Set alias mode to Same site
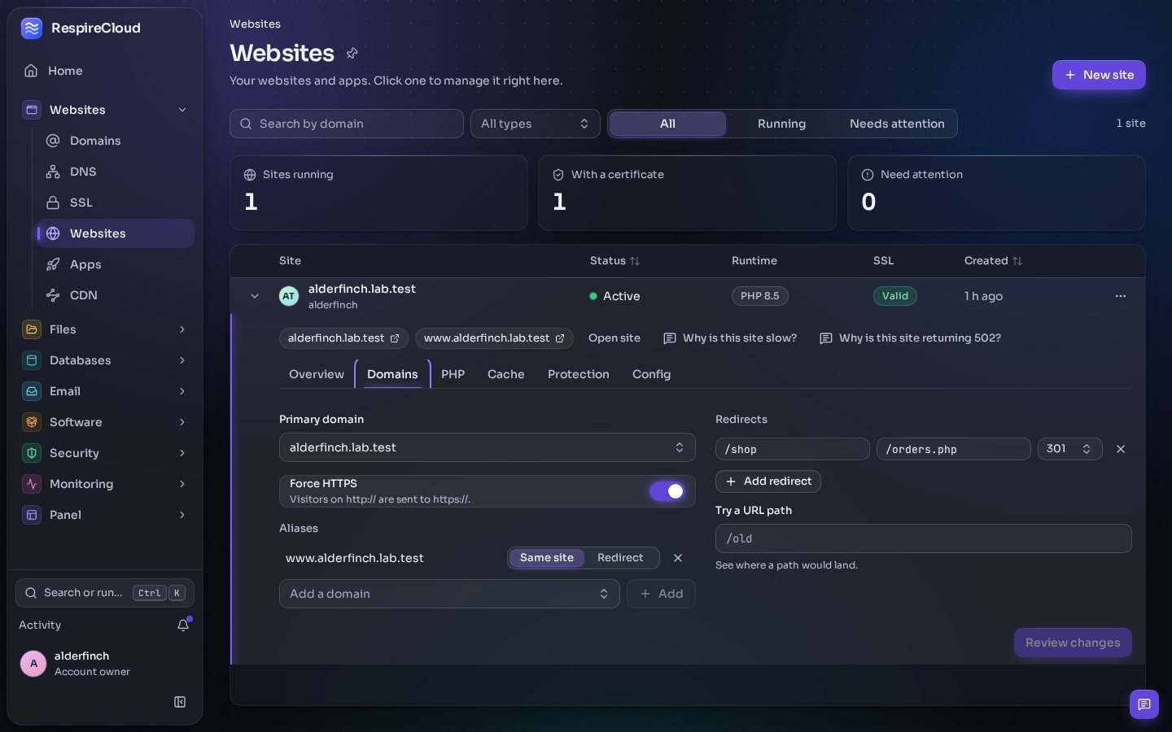This screenshot has height=732, width=1172. (x=547, y=558)
